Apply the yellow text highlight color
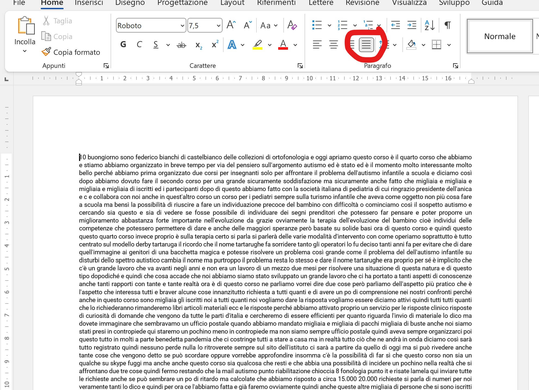Viewport: 539px width, 390px height. [x=257, y=45]
